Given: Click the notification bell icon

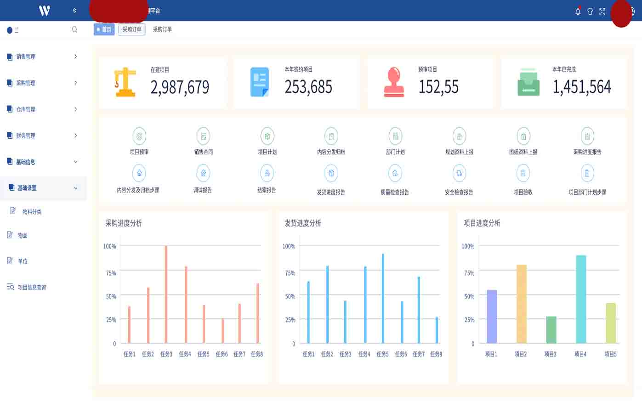Looking at the screenshot, I should (578, 11).
